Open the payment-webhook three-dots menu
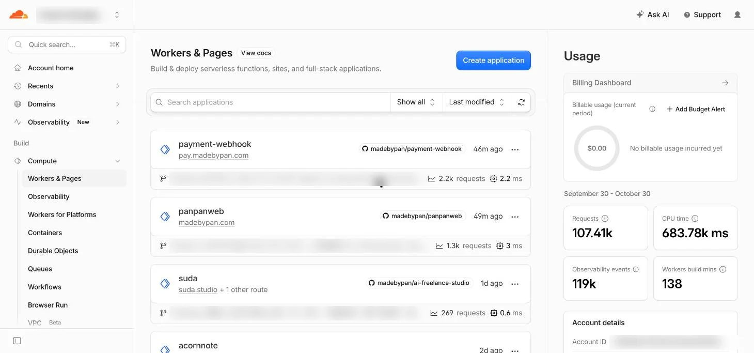The image size is (754, 353). 515,149
